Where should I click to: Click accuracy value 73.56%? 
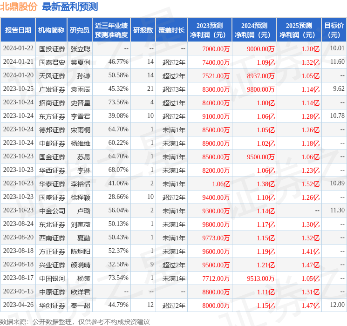(x=118, y=102)
